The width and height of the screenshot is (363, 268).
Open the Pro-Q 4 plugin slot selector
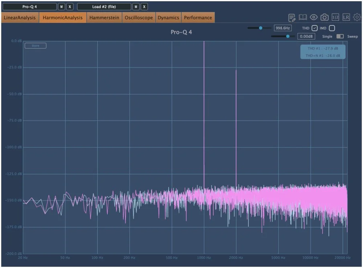tap(29, 7)
